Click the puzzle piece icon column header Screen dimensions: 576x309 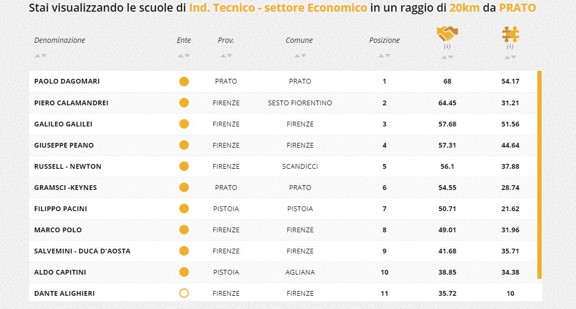coord(510,34)
